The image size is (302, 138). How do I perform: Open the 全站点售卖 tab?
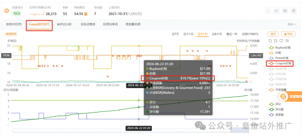tap(88, 24)
